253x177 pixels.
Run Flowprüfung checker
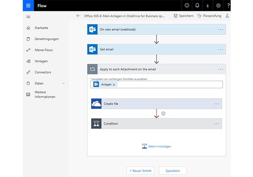pos(209,16)
